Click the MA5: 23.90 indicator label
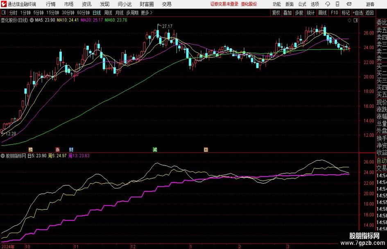The width and height of the screenshot is (387, 249). pyautogui.click(x=45, y=20)
